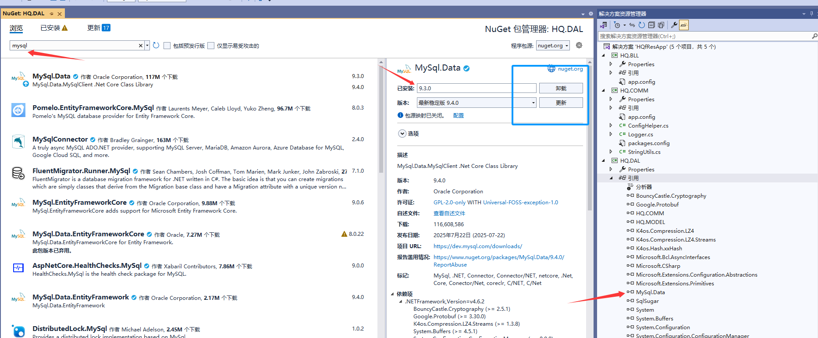Screen dimensions: 818x338
Task: Toggle the preview selected items icon
Action: pyautogui.click(x=684, y=25)
